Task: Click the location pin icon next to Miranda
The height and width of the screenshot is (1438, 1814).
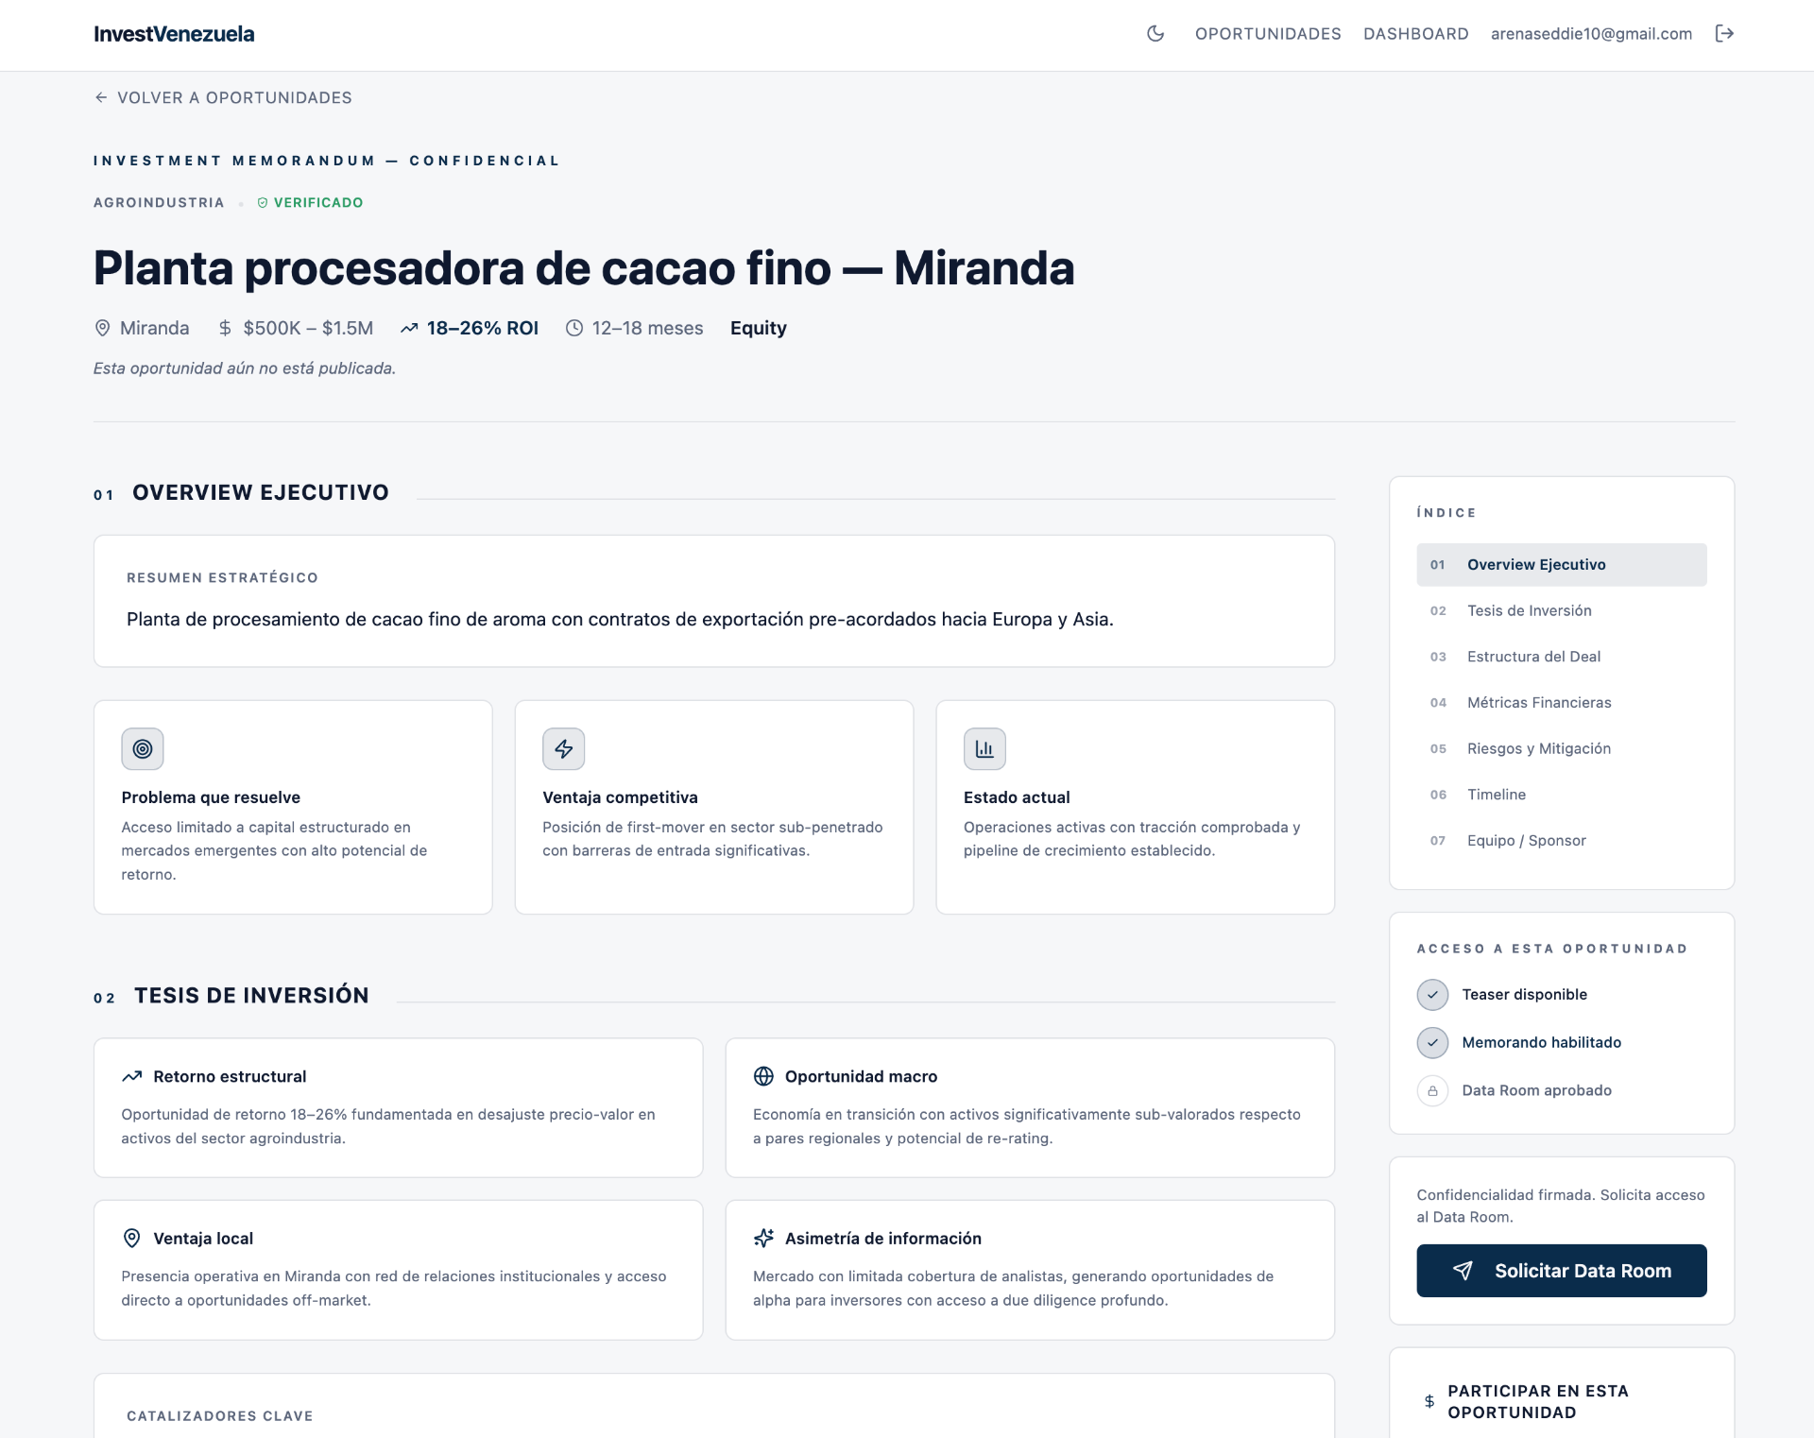Action: [x=103, y=328]
